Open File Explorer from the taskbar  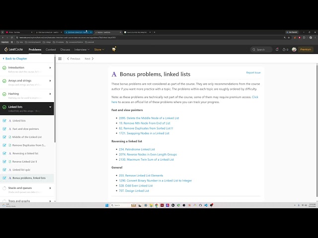pyautogui.click(x=151, y=205)
